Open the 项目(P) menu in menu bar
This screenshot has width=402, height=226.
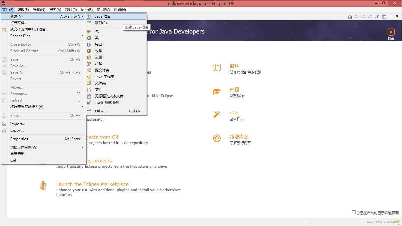coord(71,10)
